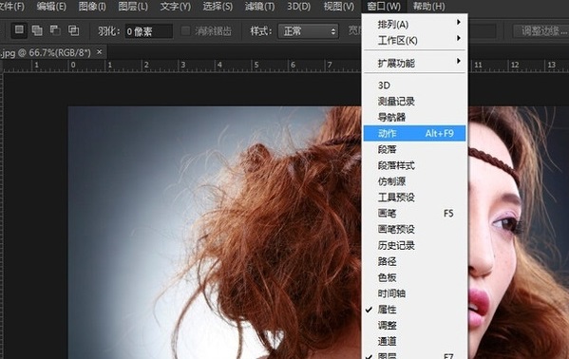Image resolution: width=569 pixels, height=359 pixels.
Task: Click the 窗口(W) menu title
Action: (384, 6)
